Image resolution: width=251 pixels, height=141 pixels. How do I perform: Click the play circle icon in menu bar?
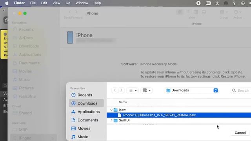(243, 3)
